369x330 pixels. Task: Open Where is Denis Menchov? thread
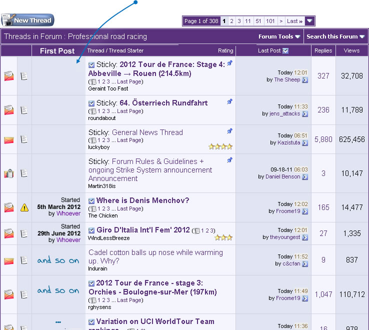(142, 200)
